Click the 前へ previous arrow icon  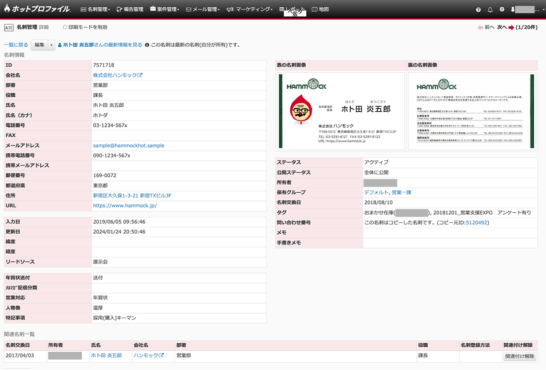(x=480, y=27)
